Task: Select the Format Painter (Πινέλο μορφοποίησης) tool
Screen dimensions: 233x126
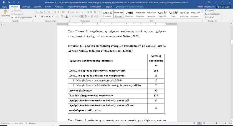Action: (x=22, y=17)
